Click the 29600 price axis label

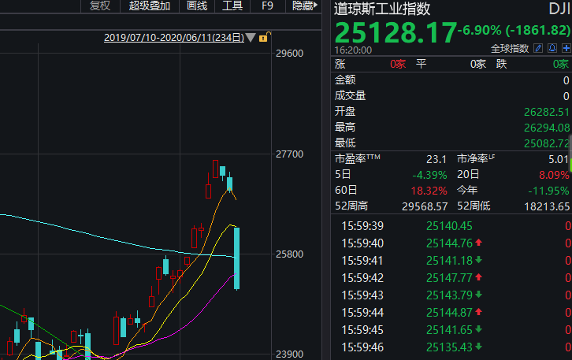290,54
